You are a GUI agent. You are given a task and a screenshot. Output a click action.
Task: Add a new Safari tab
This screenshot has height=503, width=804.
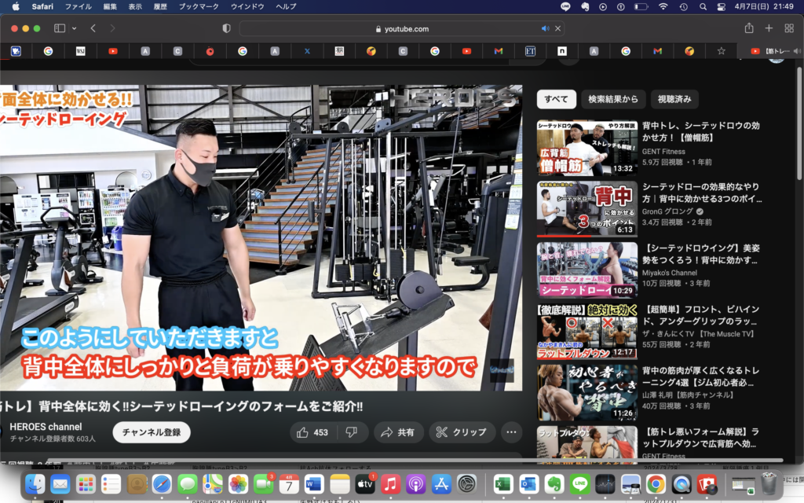pyautogui.click(x=769, y=28)
